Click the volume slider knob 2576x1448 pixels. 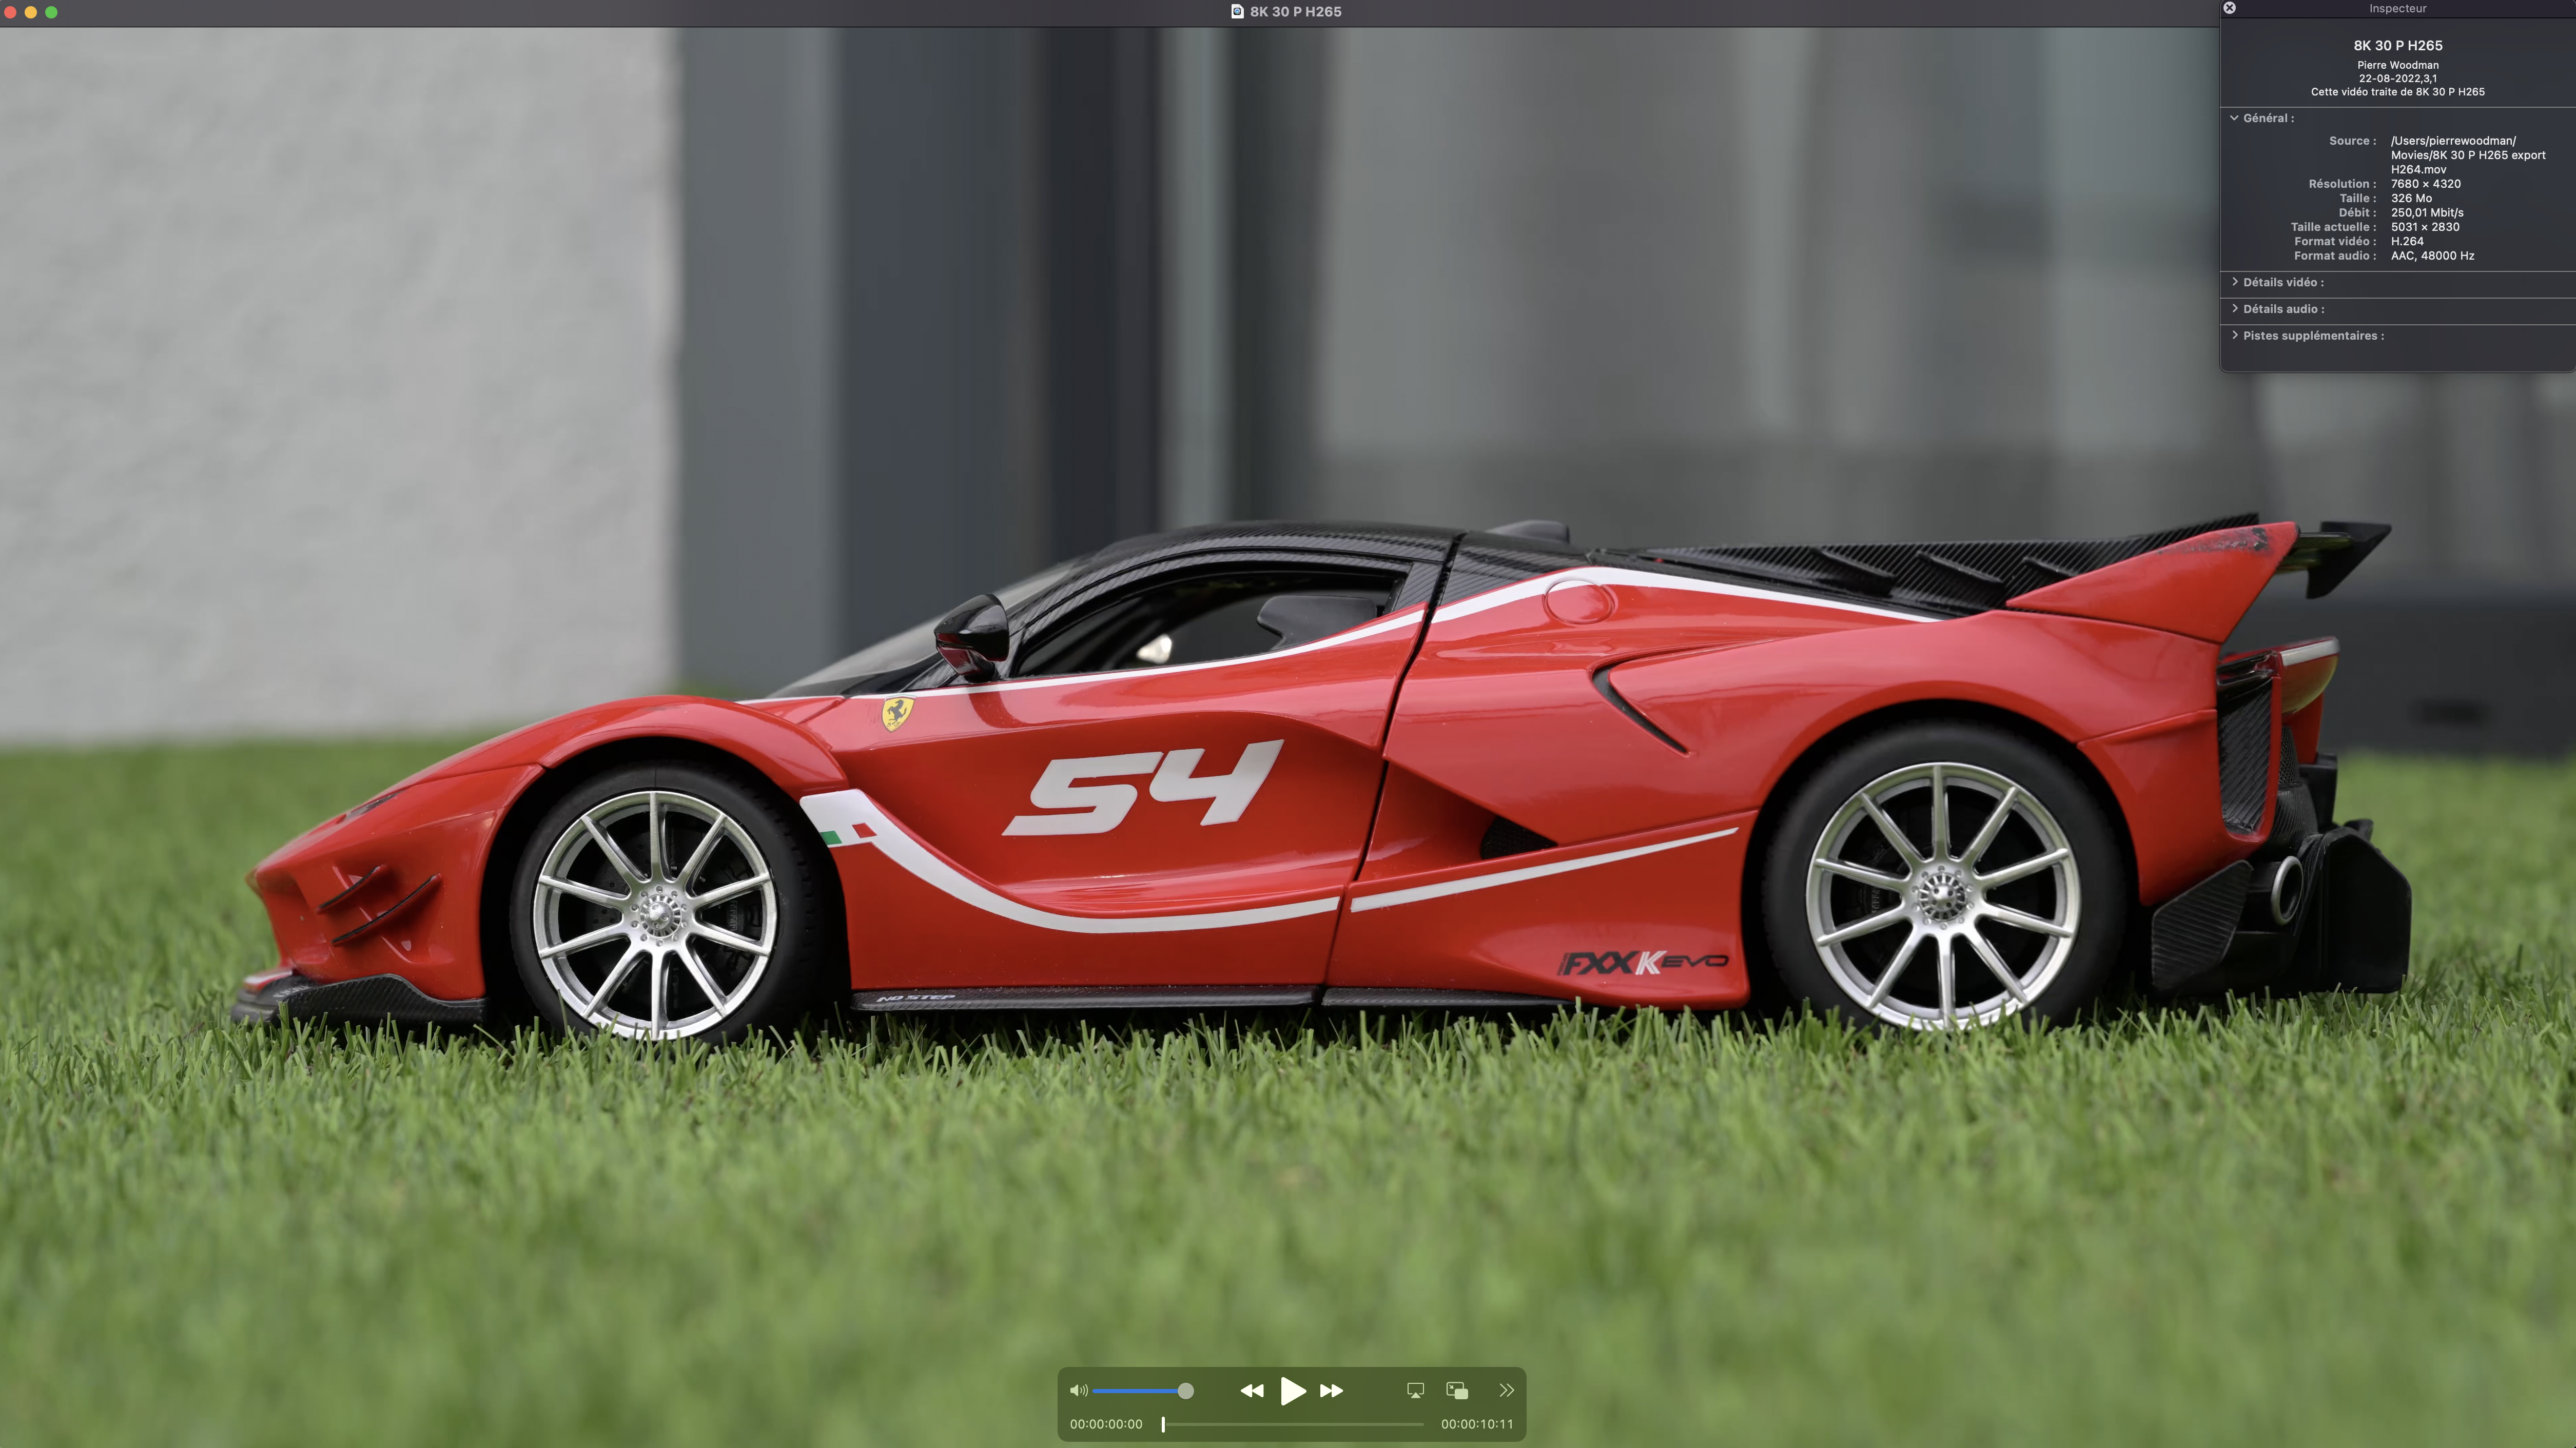(x=1185, y=1390)
